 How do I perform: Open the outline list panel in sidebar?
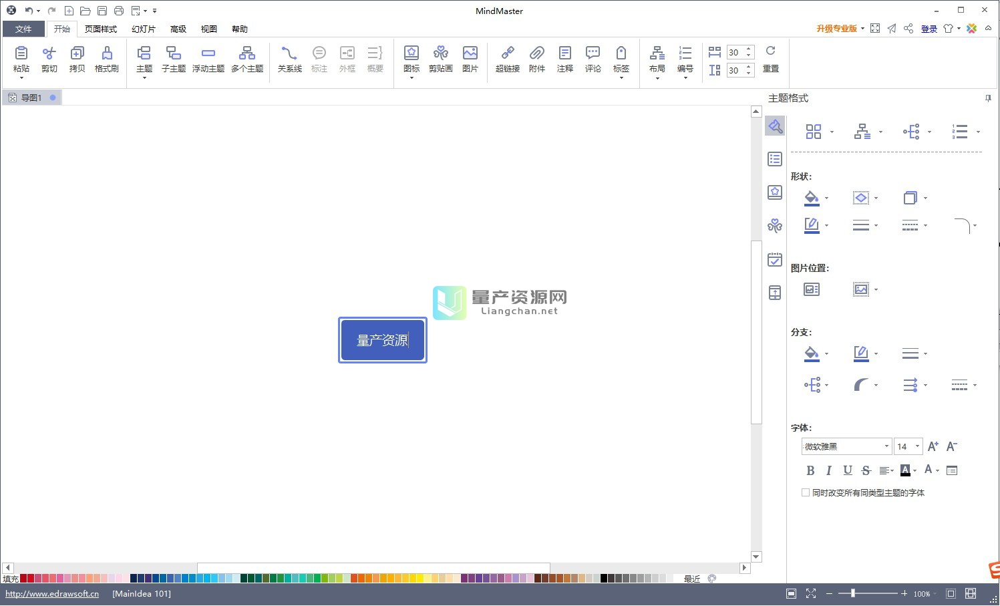[775, 159]
